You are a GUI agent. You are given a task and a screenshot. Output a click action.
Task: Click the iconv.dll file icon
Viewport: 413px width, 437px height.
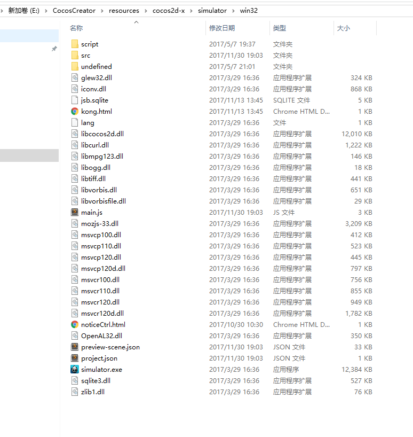pos(75,89)
